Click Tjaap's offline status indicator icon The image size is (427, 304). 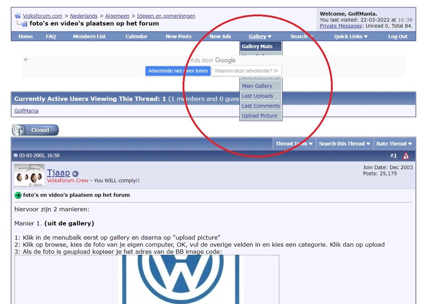click(75, 173)
